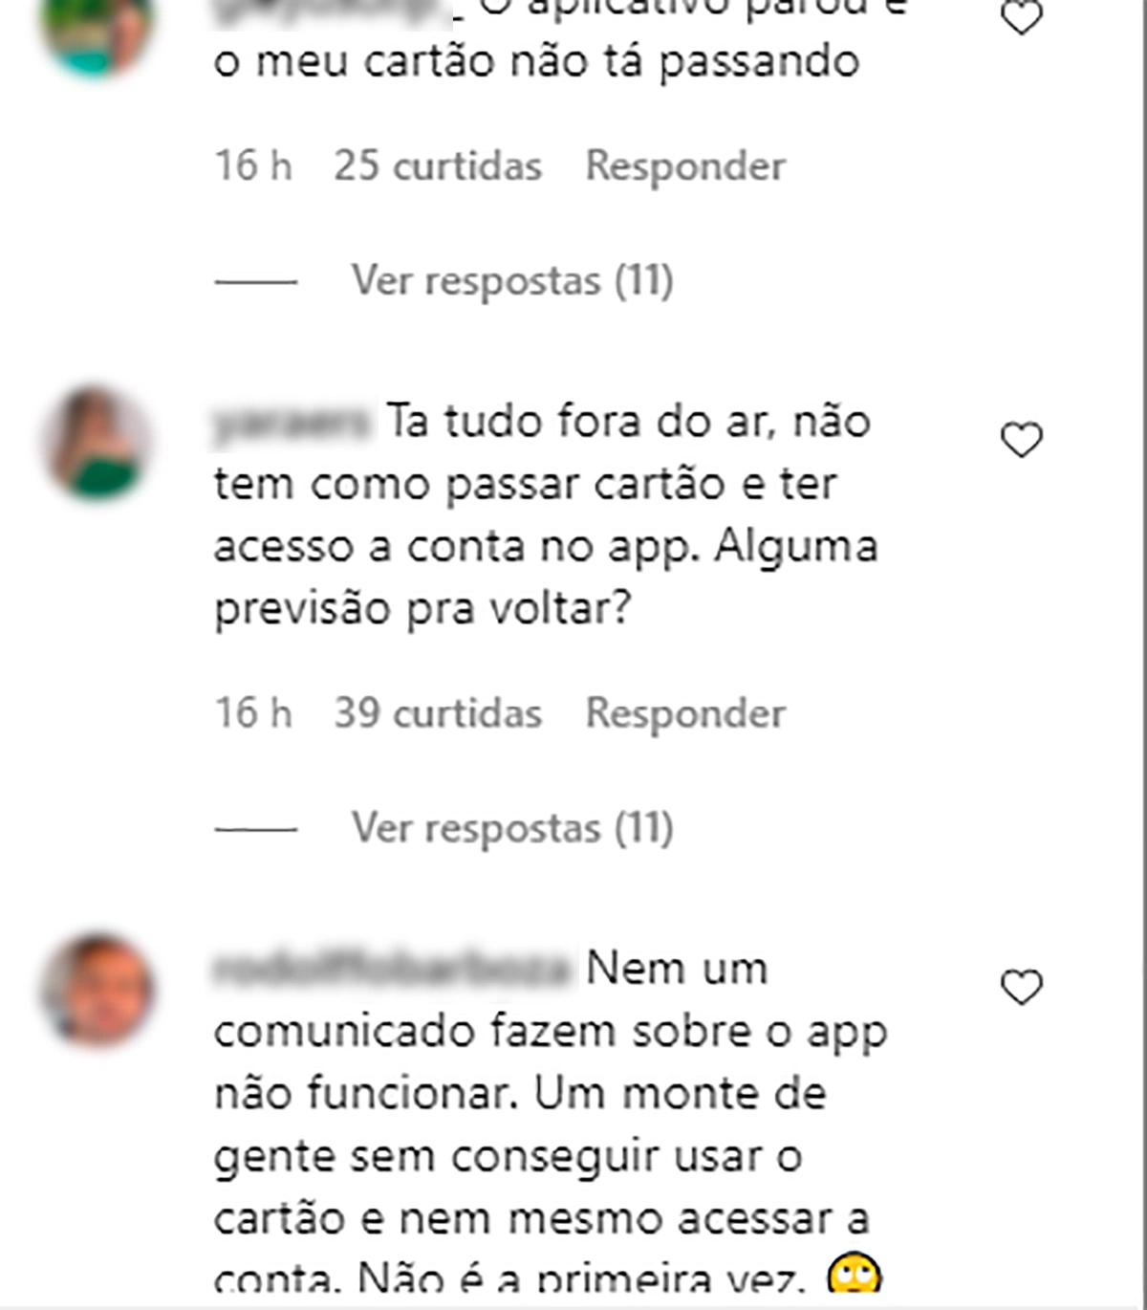The image size is (1147, 1310).
Task: View who liked: 39 curtidas
Action: 438,713
